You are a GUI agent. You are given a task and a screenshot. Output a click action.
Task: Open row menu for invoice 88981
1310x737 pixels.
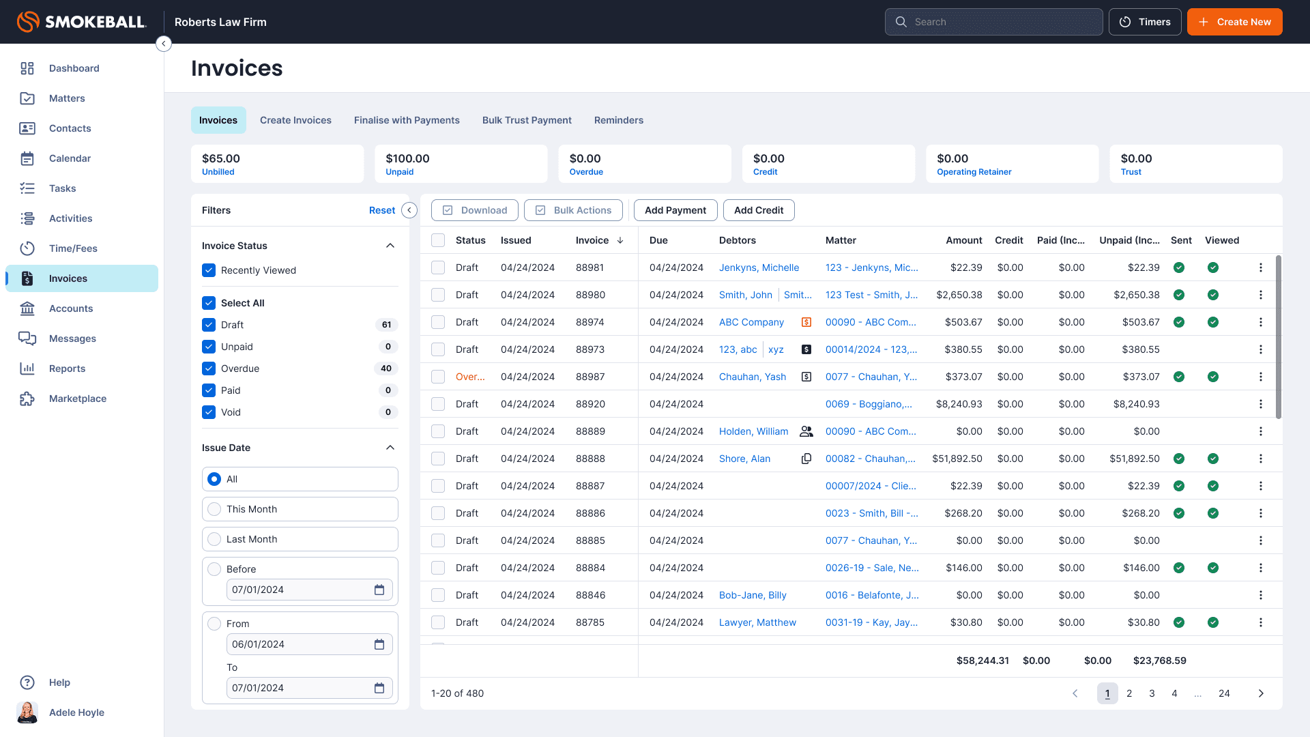coord(1261,268)
